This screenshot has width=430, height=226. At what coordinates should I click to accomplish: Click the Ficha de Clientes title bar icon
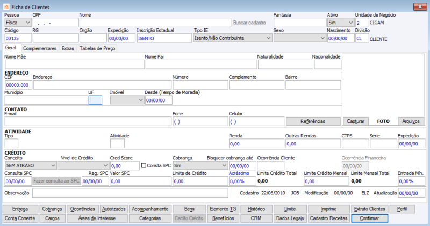tap(6, 7)
